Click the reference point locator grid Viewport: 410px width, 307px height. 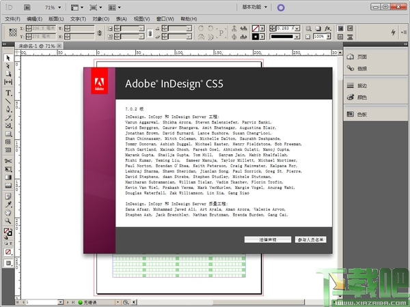click(13, 32)
